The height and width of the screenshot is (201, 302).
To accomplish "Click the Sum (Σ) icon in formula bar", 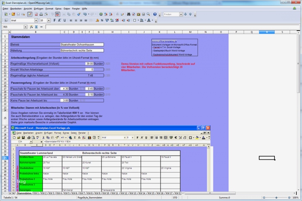I will click(x=37, y=27).
